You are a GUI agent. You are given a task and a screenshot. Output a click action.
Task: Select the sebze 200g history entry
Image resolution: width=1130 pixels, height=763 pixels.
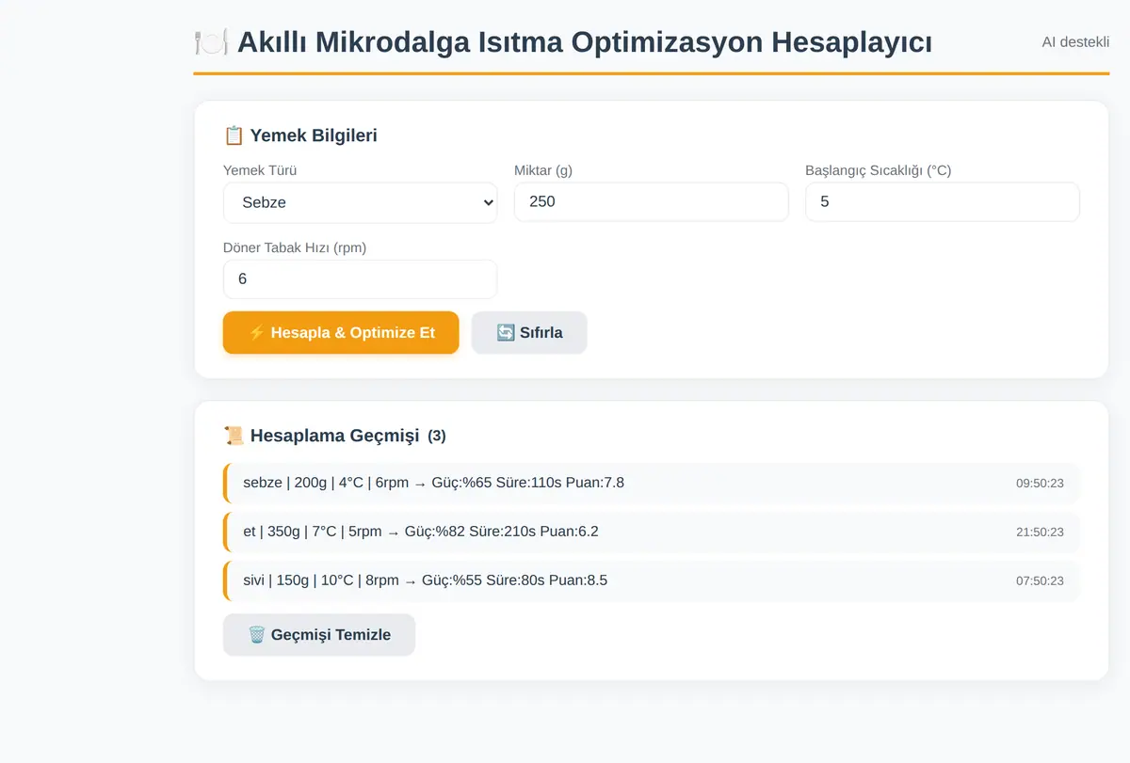651,483
